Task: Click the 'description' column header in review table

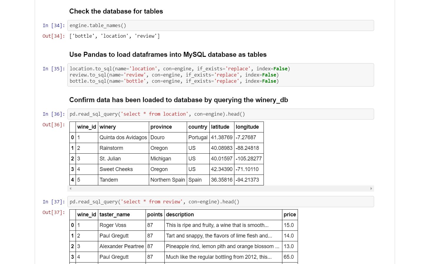Action: 180,215
